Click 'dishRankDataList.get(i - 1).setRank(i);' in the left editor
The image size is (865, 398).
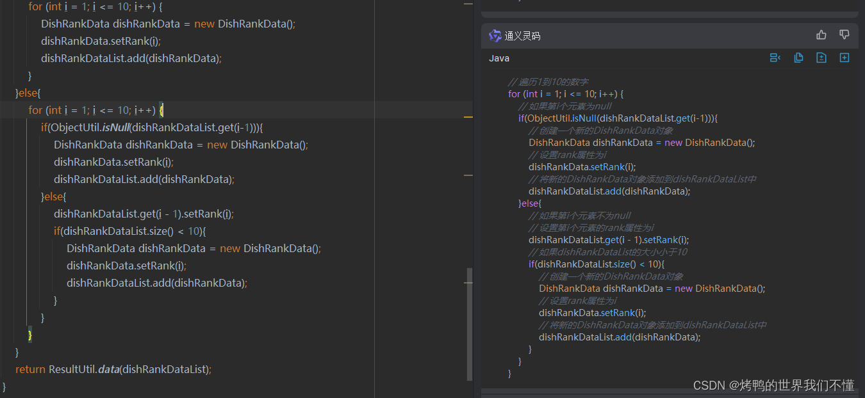144,214
